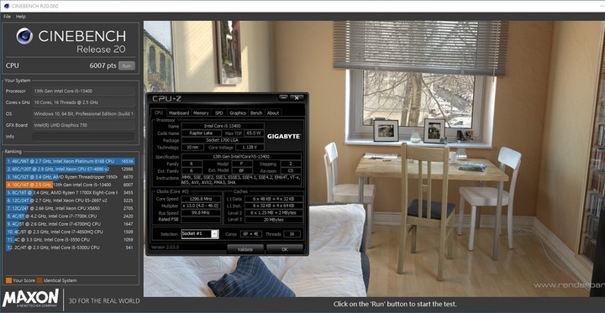The image size is (605, 313).
Task: Click the OS value Windows 10 64 Bit
Action: [83, 114]
